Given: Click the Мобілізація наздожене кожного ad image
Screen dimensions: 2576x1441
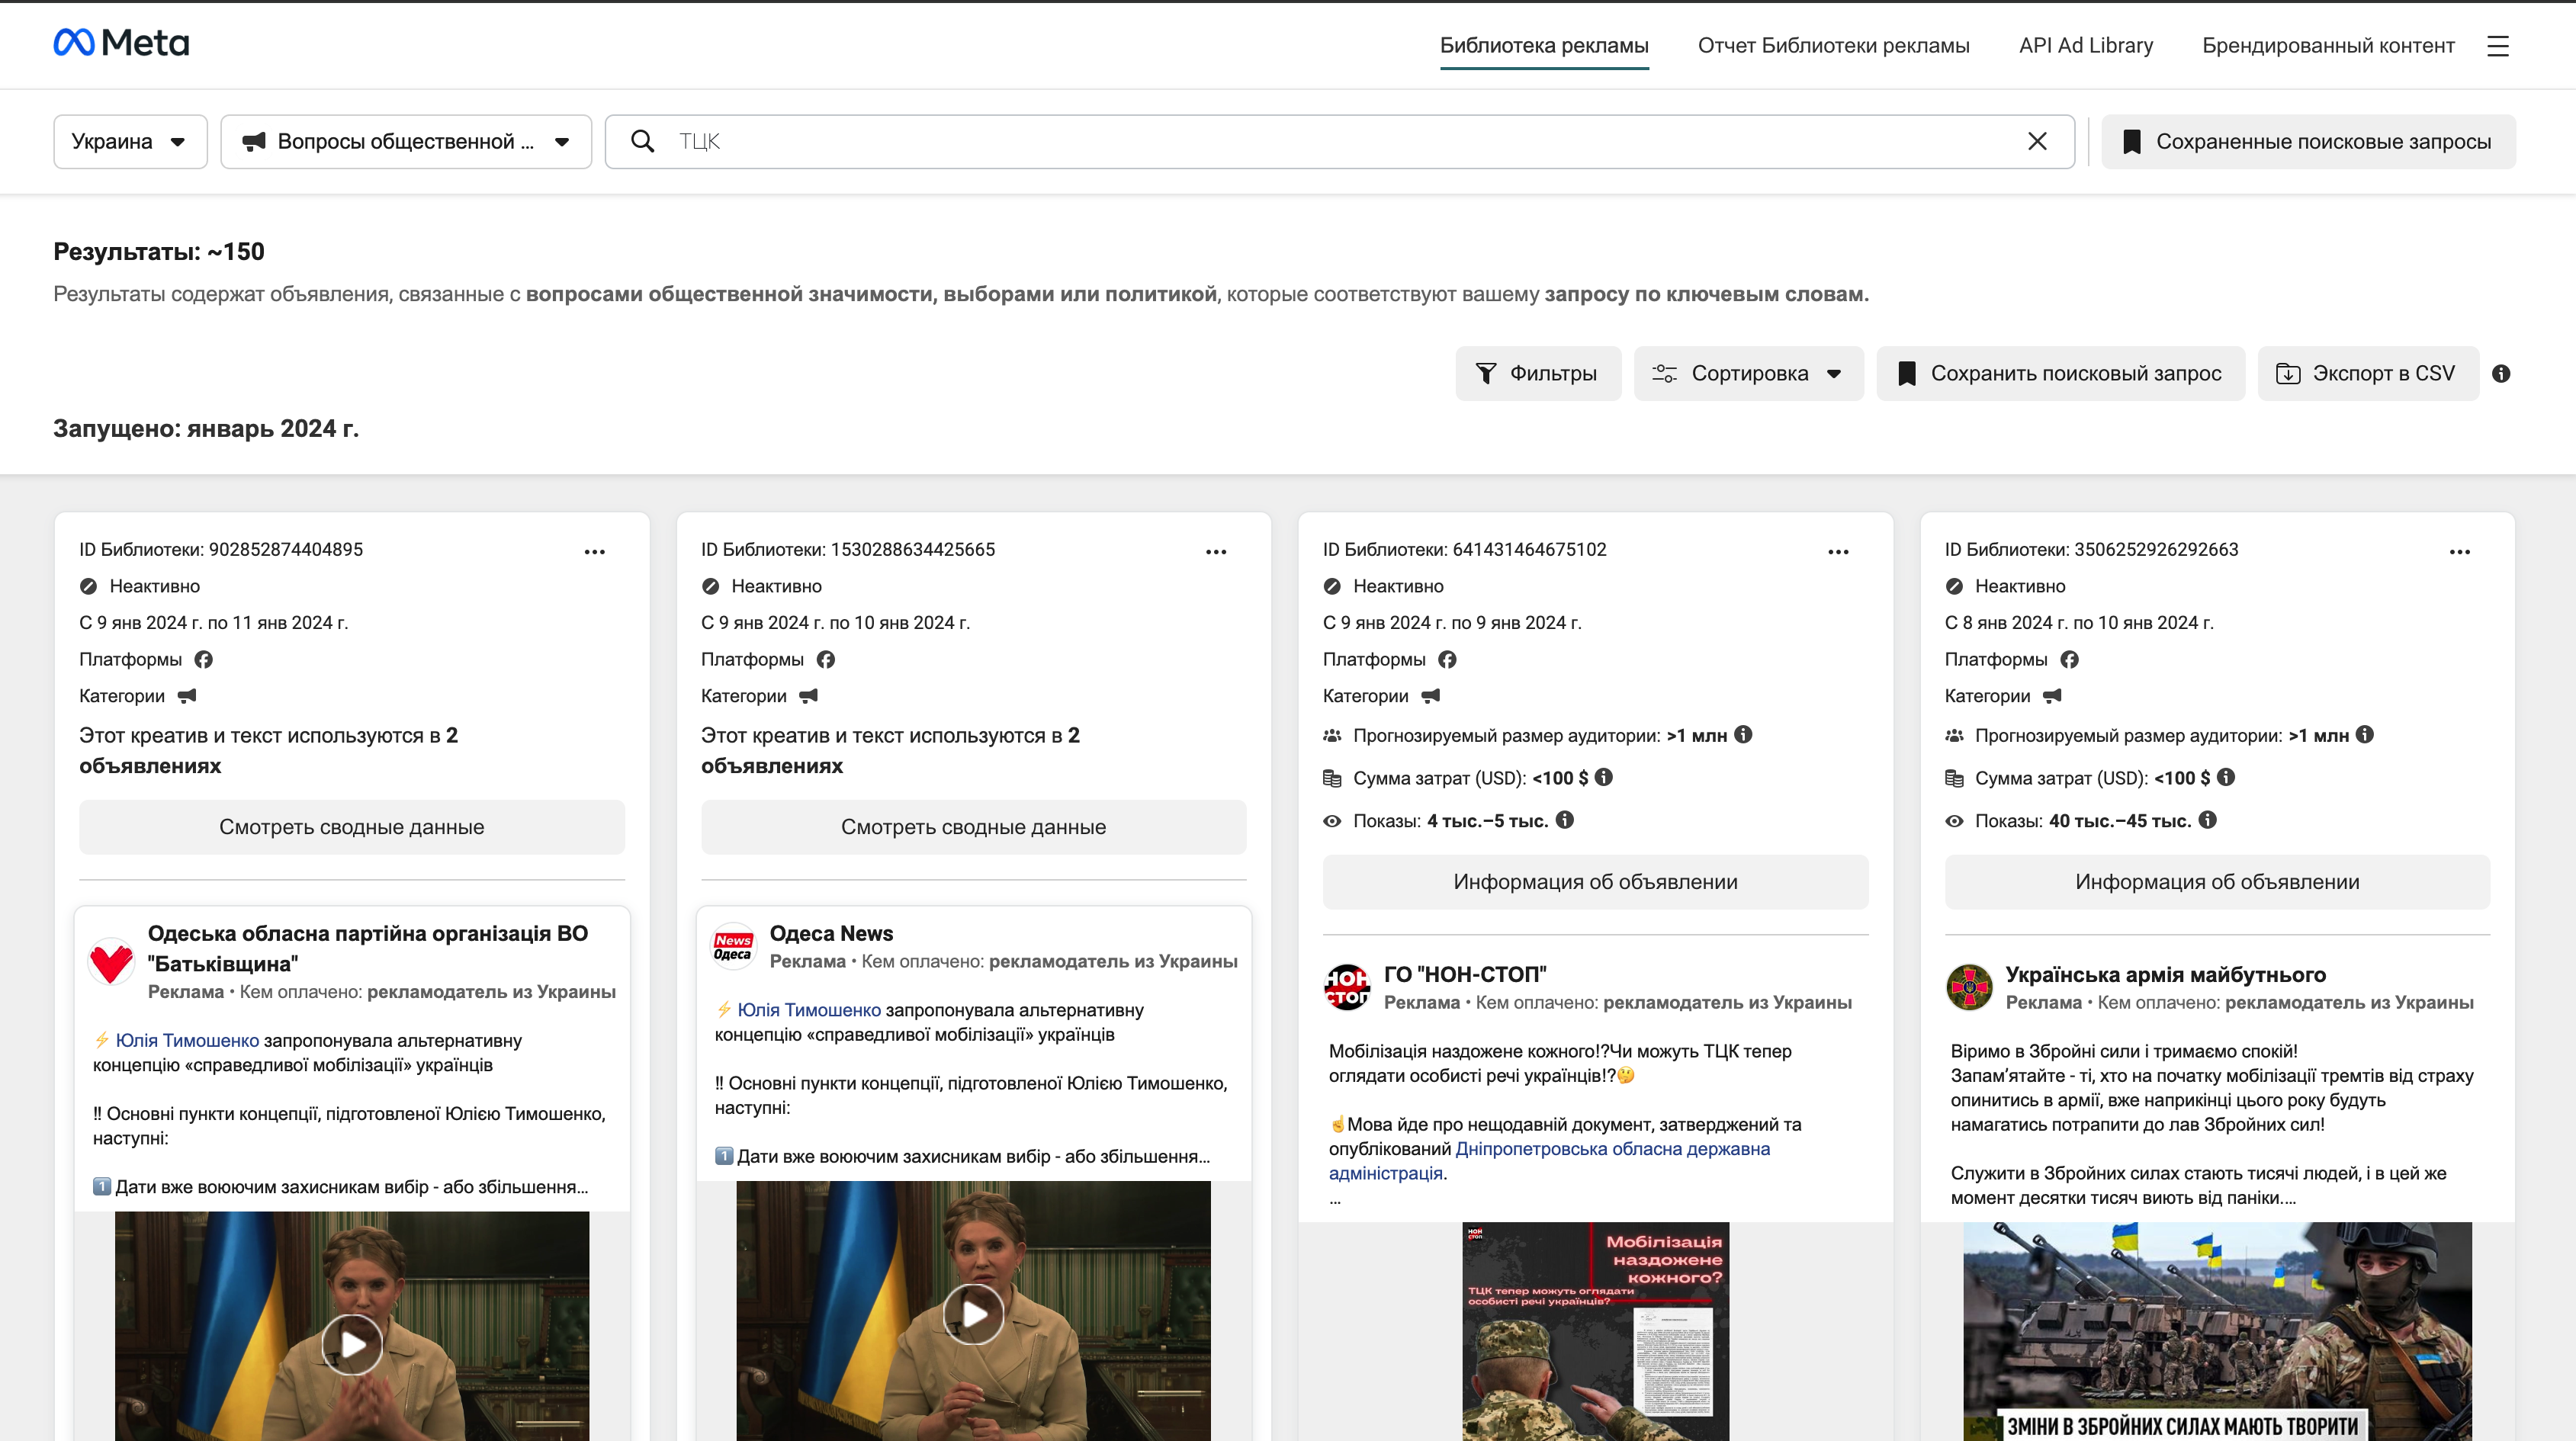Looking at the screenshot, I should pos(1595,1331).
